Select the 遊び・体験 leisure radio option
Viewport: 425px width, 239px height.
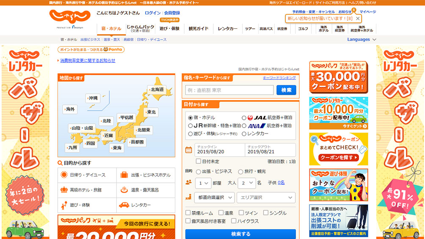tap(190, 134)
